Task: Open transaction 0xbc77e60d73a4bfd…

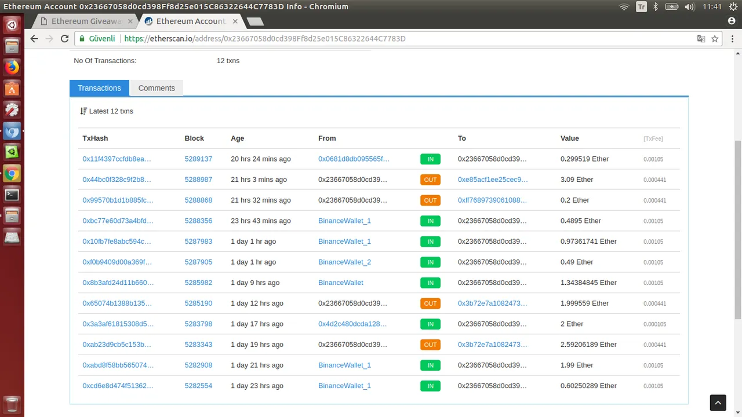Action: click(x=118, y=221)
